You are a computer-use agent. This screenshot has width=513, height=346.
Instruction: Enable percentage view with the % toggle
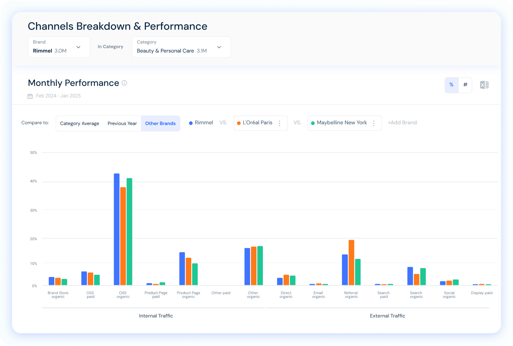451,85
